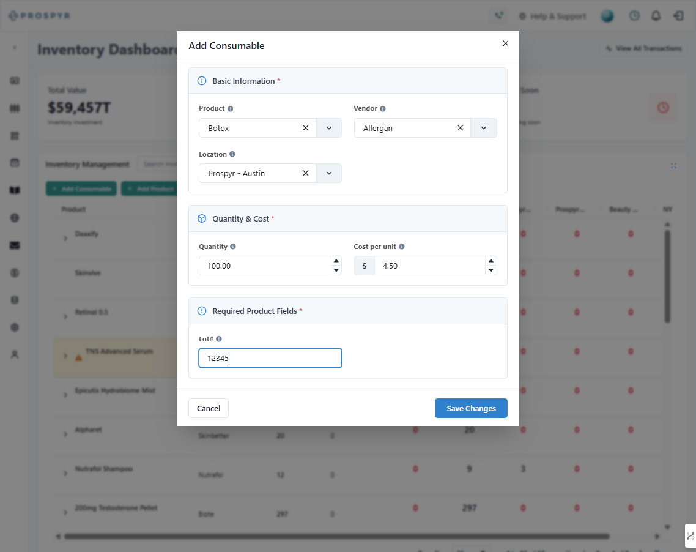This screenshot has height=552, width=696.
Task: Open the Location dropdown
Action: pyautogui.click(x=329, y=173)
